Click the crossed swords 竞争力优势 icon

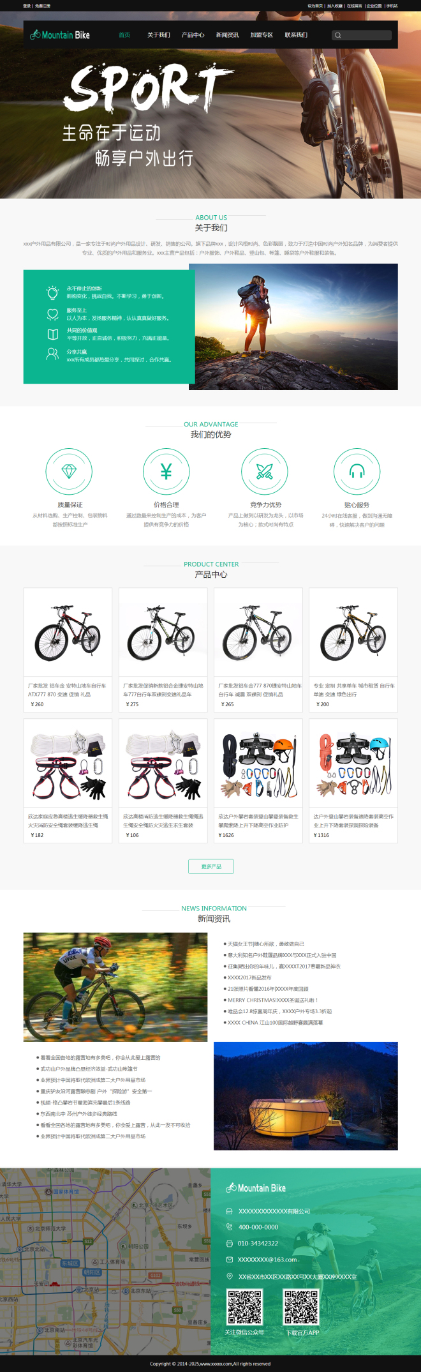click(264, 472)
